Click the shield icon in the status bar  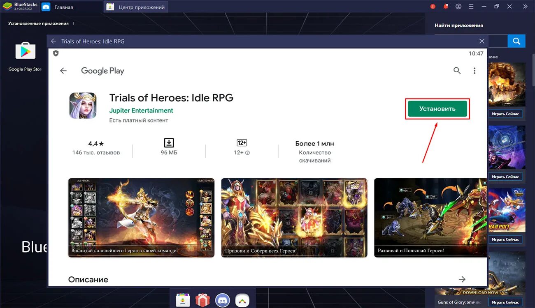pyautogui.click(x=56, y=53)
